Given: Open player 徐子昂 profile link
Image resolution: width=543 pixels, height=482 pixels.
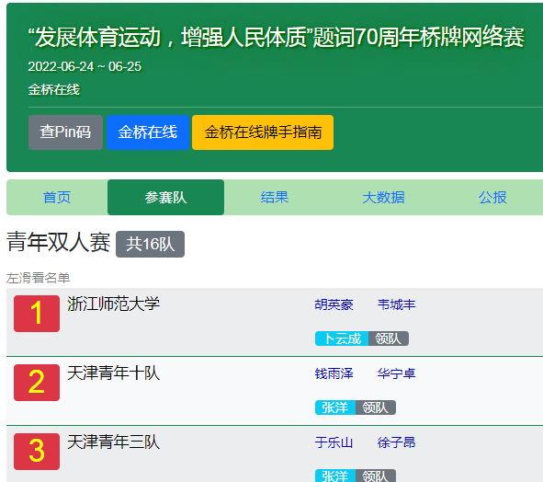Looking at the screenshot, I should pos(396,442).
